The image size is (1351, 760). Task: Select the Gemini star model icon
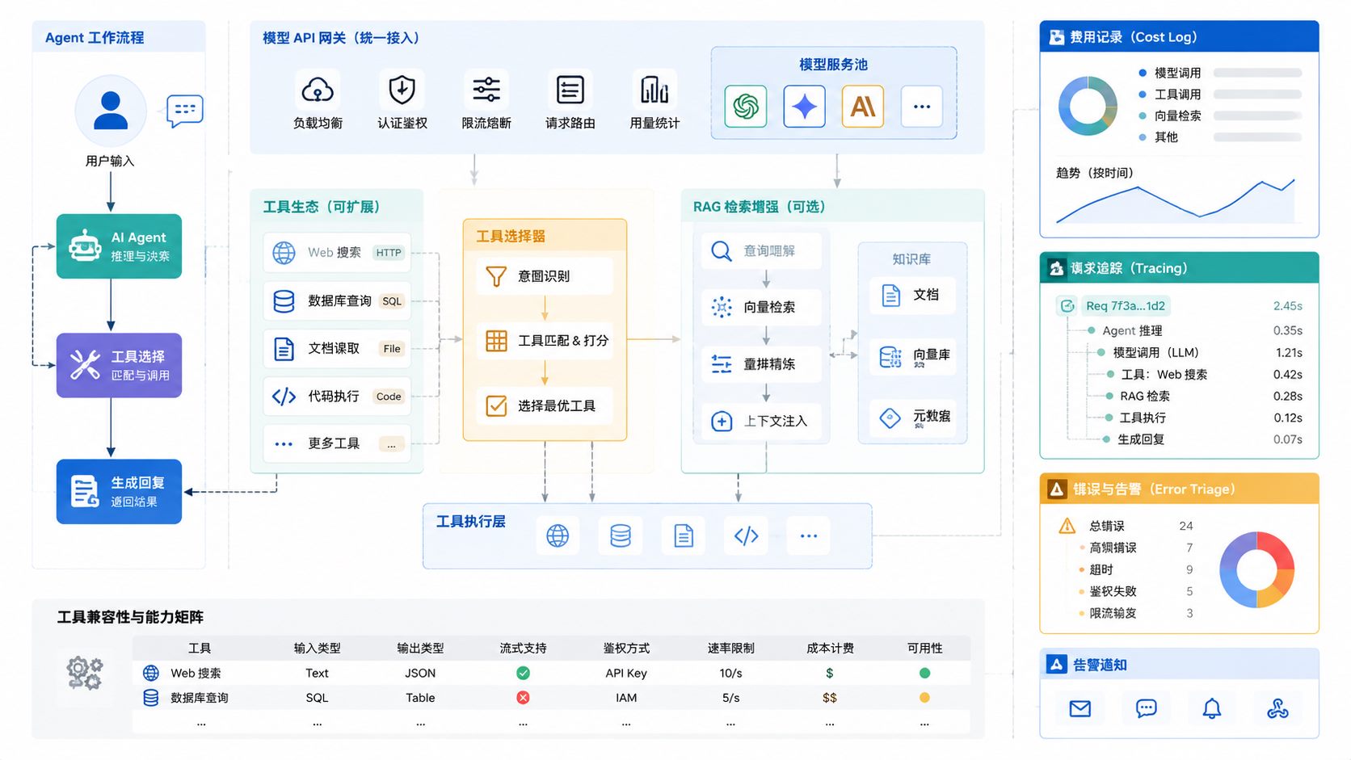tap(804, 106)
